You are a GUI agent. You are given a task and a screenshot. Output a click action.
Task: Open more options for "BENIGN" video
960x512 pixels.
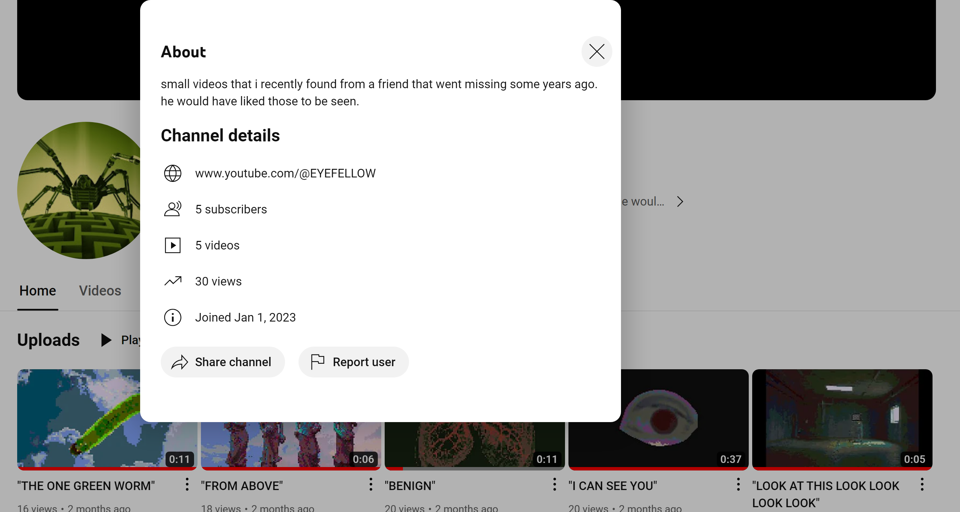pos(554,485)
